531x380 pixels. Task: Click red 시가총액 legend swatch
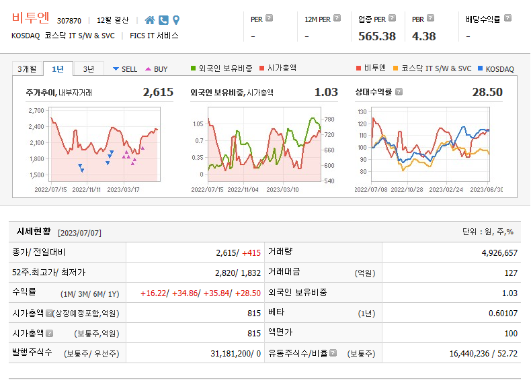pyautogui.click(x=261, y=68)
